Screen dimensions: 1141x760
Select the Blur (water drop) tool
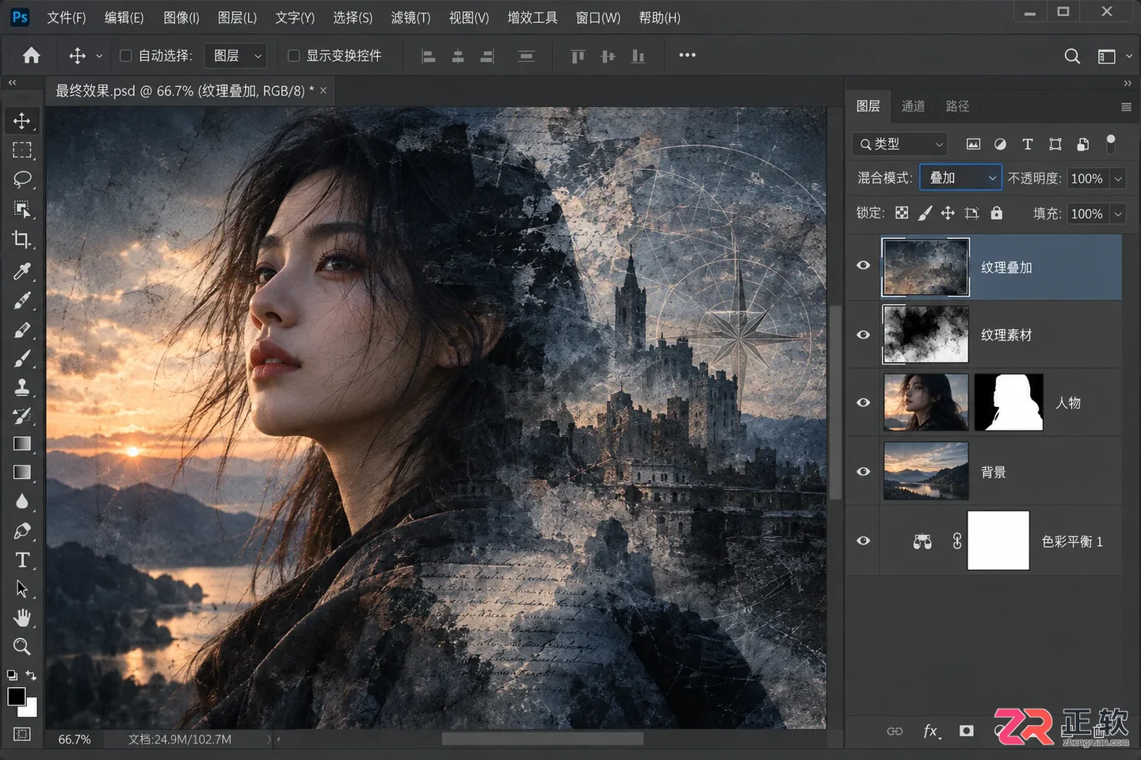click(22, 502)
